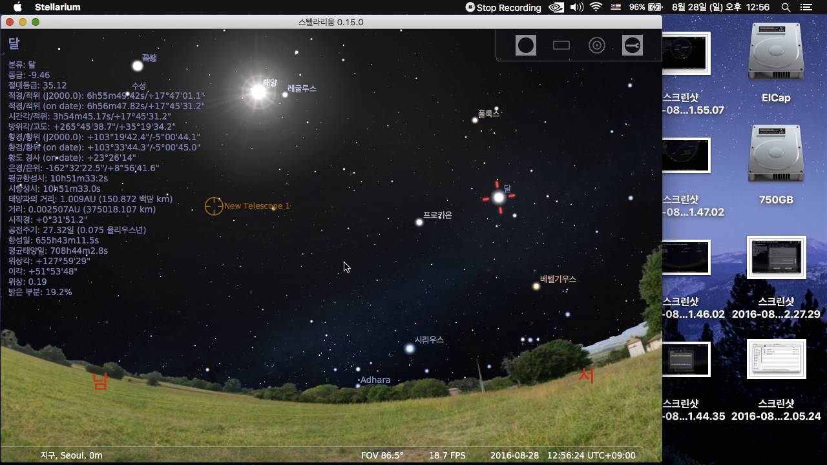Toggle the ocular view button
Screen dimensions: 827x465
point(526,45)
